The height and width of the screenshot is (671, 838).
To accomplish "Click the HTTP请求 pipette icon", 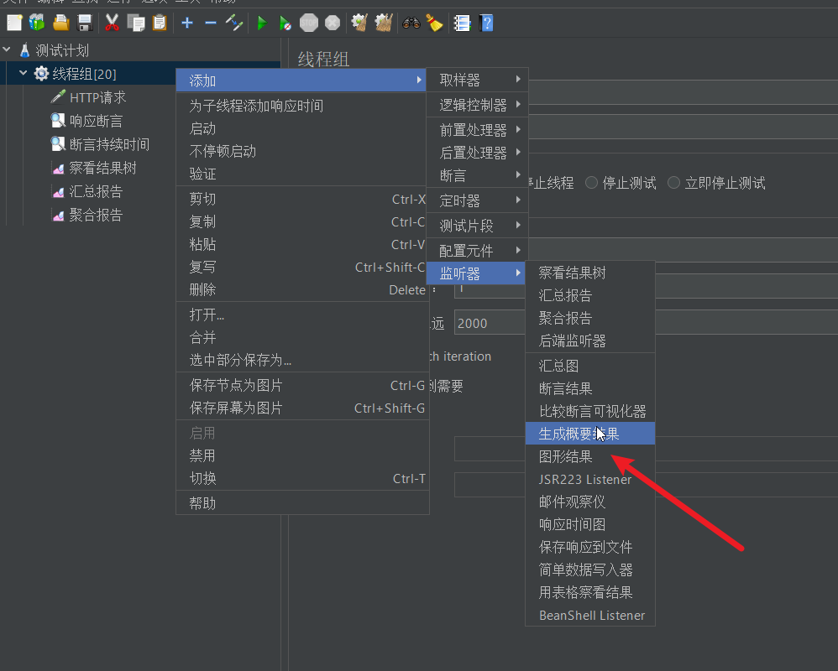I will [58, 97].
